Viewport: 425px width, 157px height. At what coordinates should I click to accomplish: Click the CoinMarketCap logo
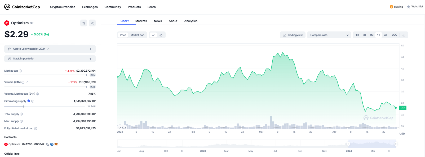coord(22,7)
